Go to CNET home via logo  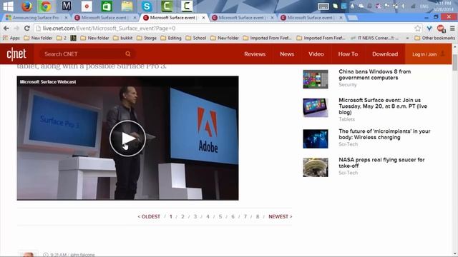click(16, 54)
